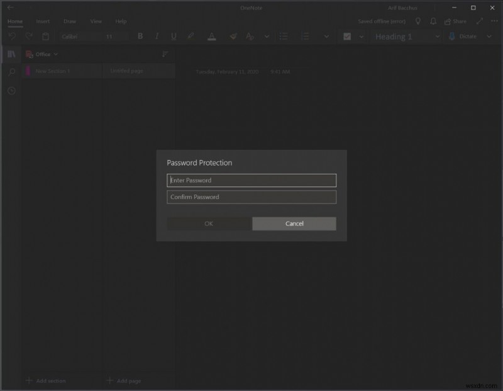Maximize the OneNote window
This screenshot has height=391, width=503.
click(473, 8)
